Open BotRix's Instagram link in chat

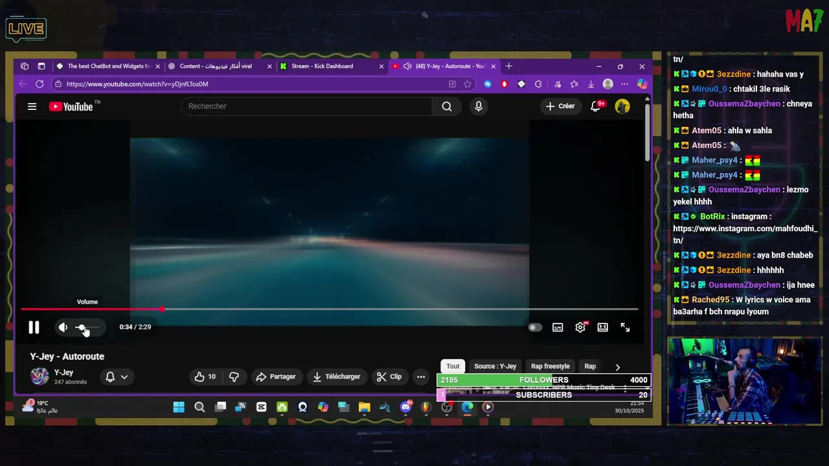(x=745, y=234)
